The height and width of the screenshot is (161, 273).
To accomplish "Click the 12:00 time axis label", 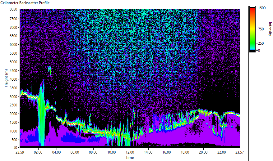I will point(130,152).
